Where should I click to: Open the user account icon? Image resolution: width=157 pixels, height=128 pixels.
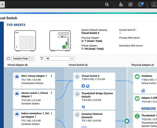click(154, 4)
